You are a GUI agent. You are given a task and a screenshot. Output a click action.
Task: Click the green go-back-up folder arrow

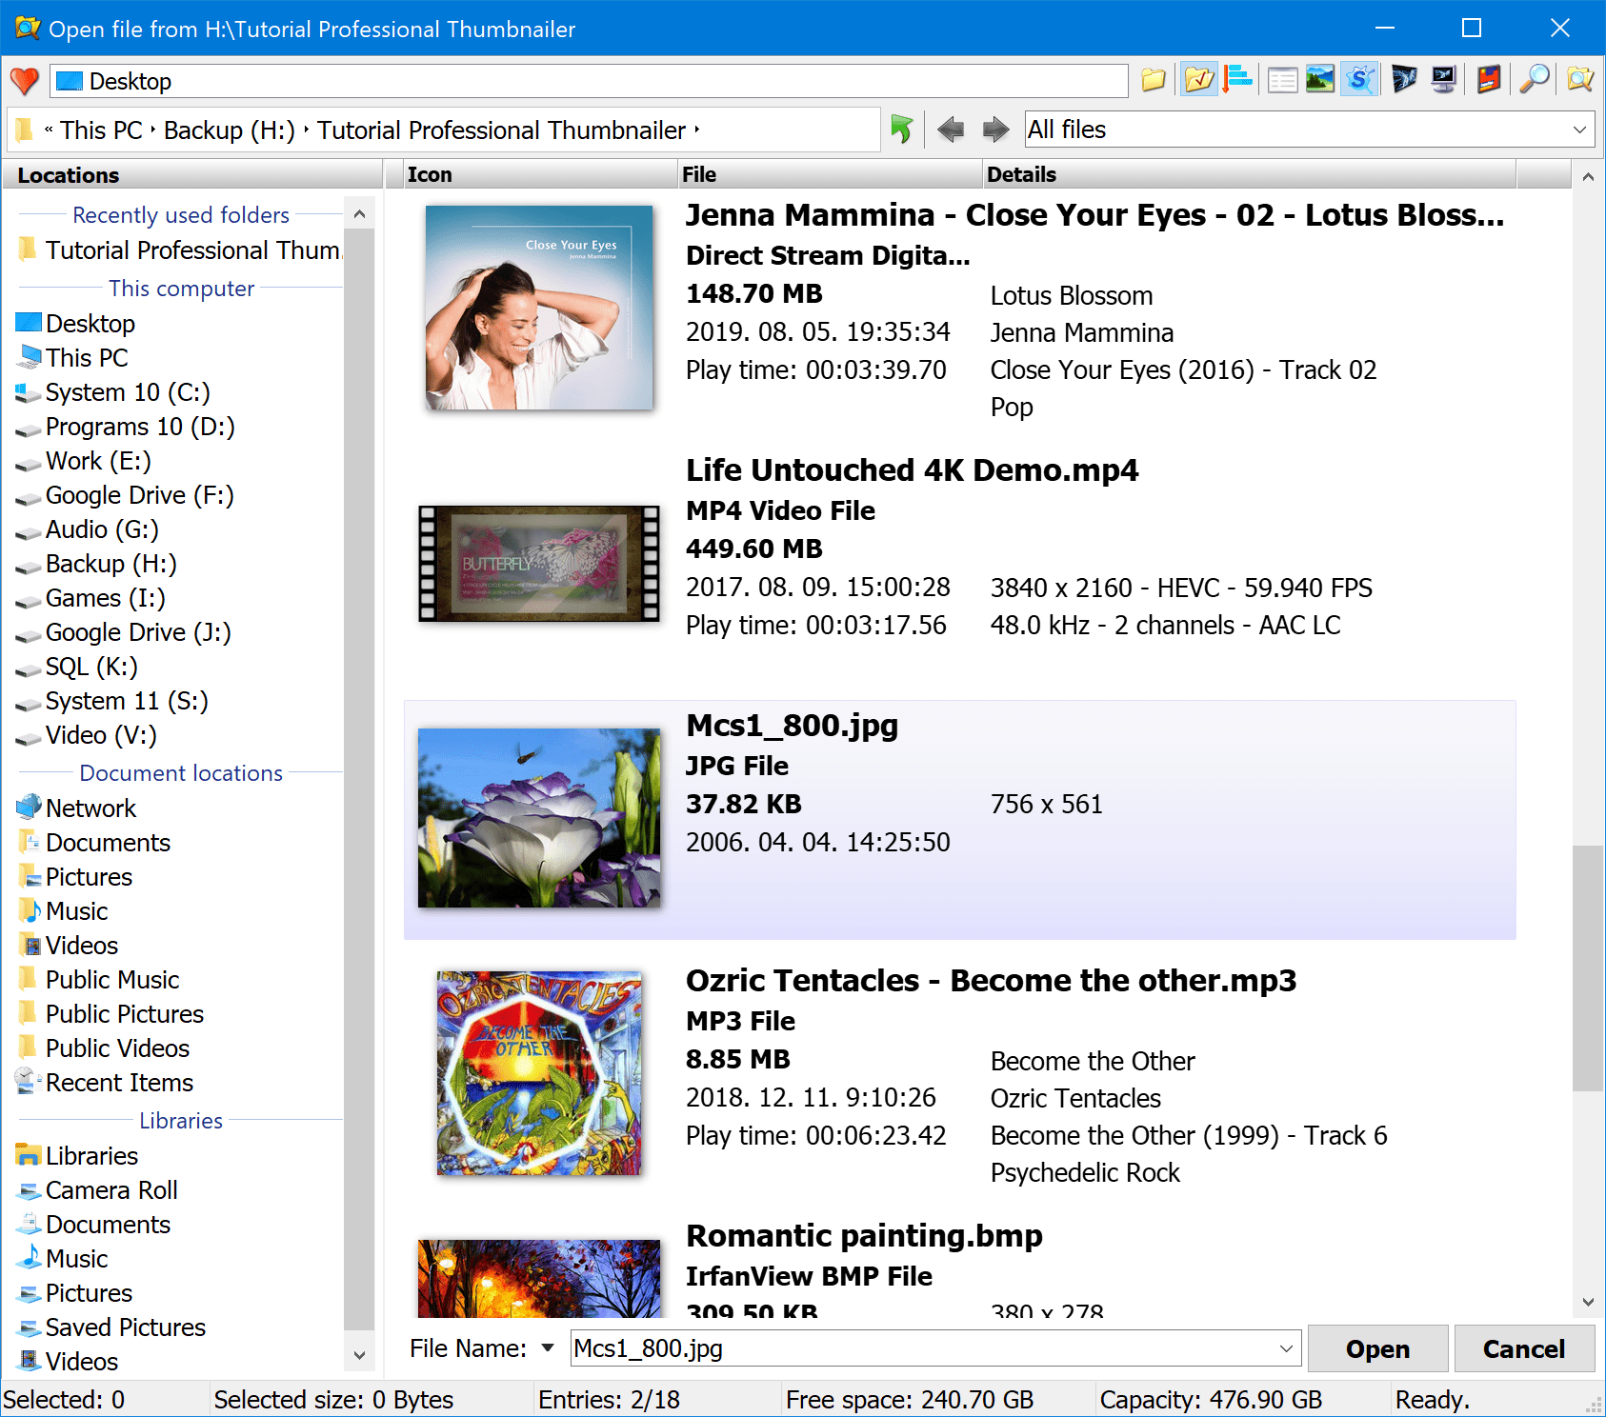902,129
